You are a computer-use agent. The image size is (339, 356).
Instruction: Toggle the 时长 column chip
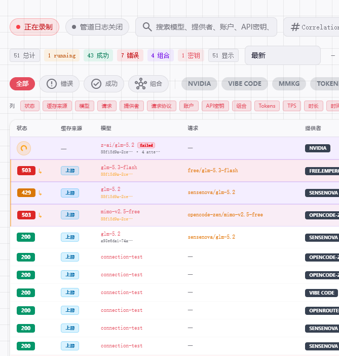click(x=313, y=106)
